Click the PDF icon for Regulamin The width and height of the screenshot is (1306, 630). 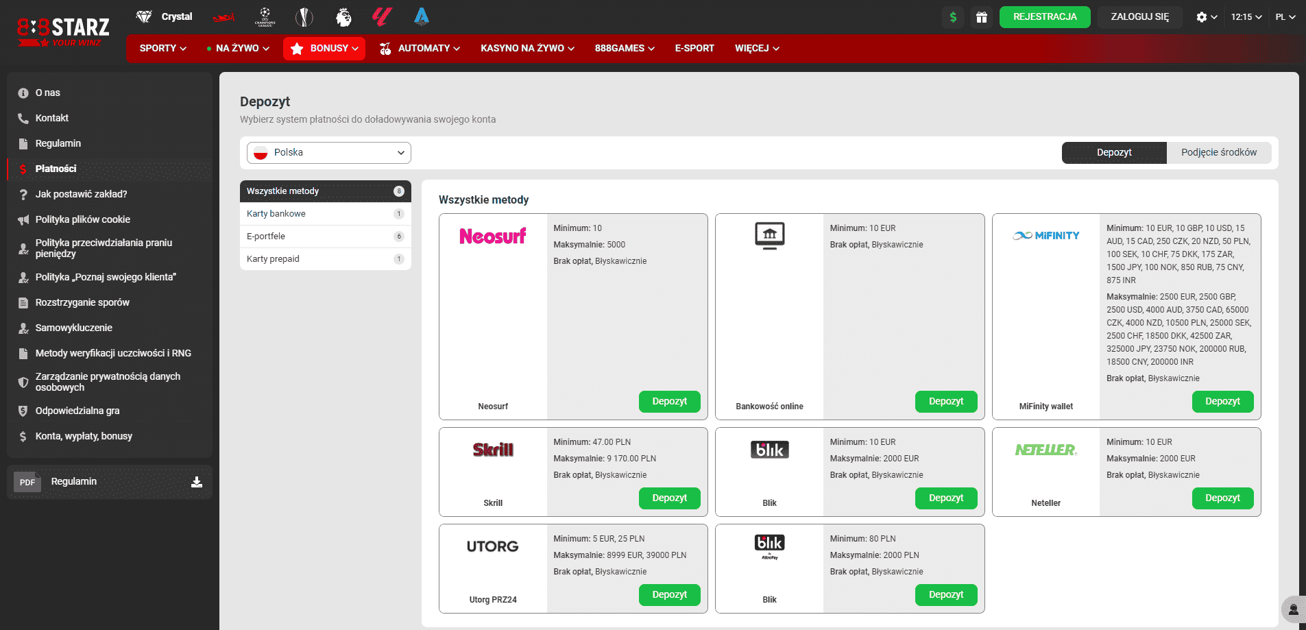pyautogui.click(x=27, y=482)
